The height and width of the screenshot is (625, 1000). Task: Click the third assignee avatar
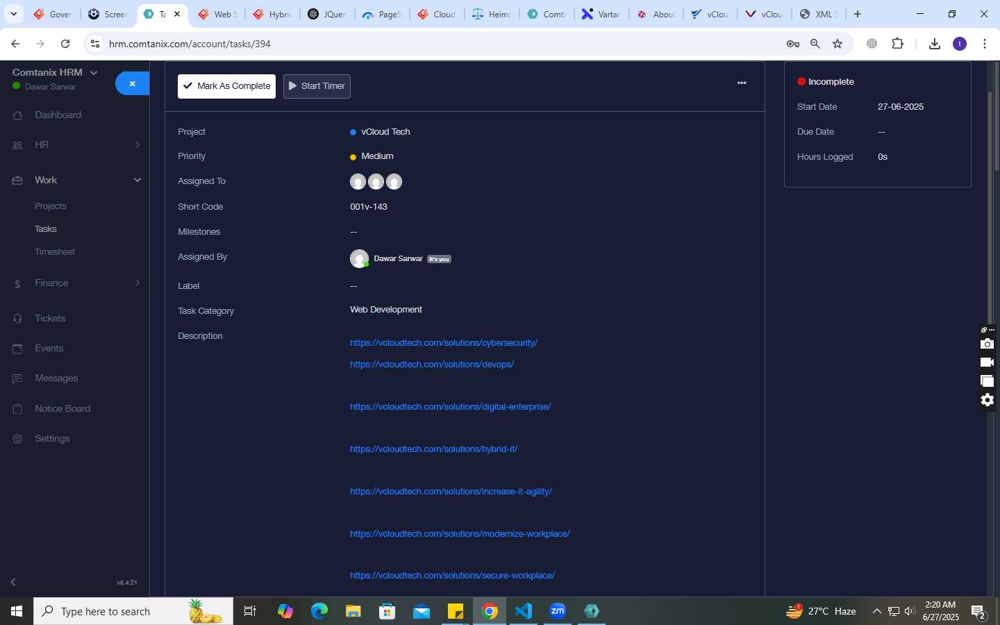[x=394, y=182]
